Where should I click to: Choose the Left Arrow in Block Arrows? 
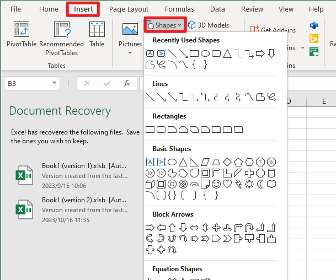coord(161,228)
